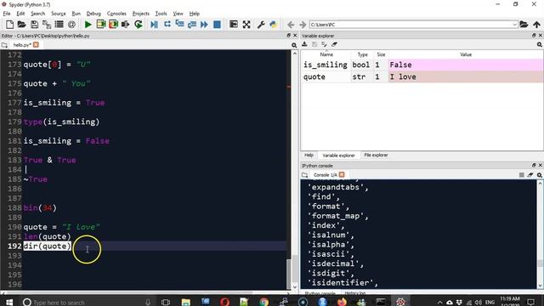Run selection or current line
The width and height of the screenshot is (544, 306).
(125, 25)
